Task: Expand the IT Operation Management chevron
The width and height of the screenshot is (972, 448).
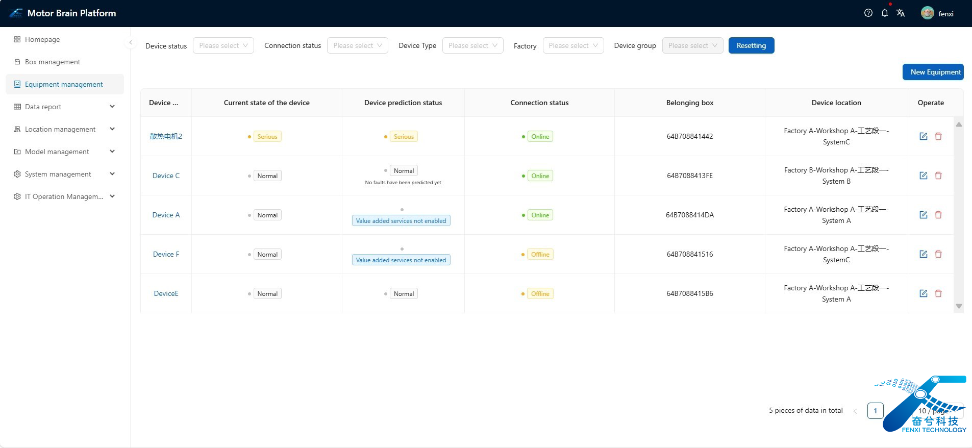Action: click(112, 196)
